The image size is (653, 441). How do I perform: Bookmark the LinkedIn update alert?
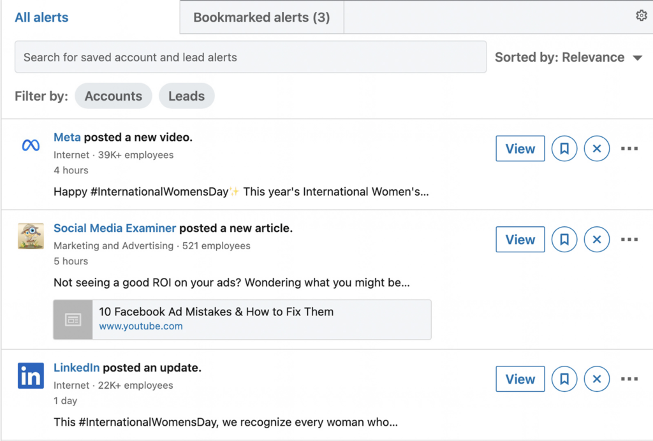(x=564, y=379)
